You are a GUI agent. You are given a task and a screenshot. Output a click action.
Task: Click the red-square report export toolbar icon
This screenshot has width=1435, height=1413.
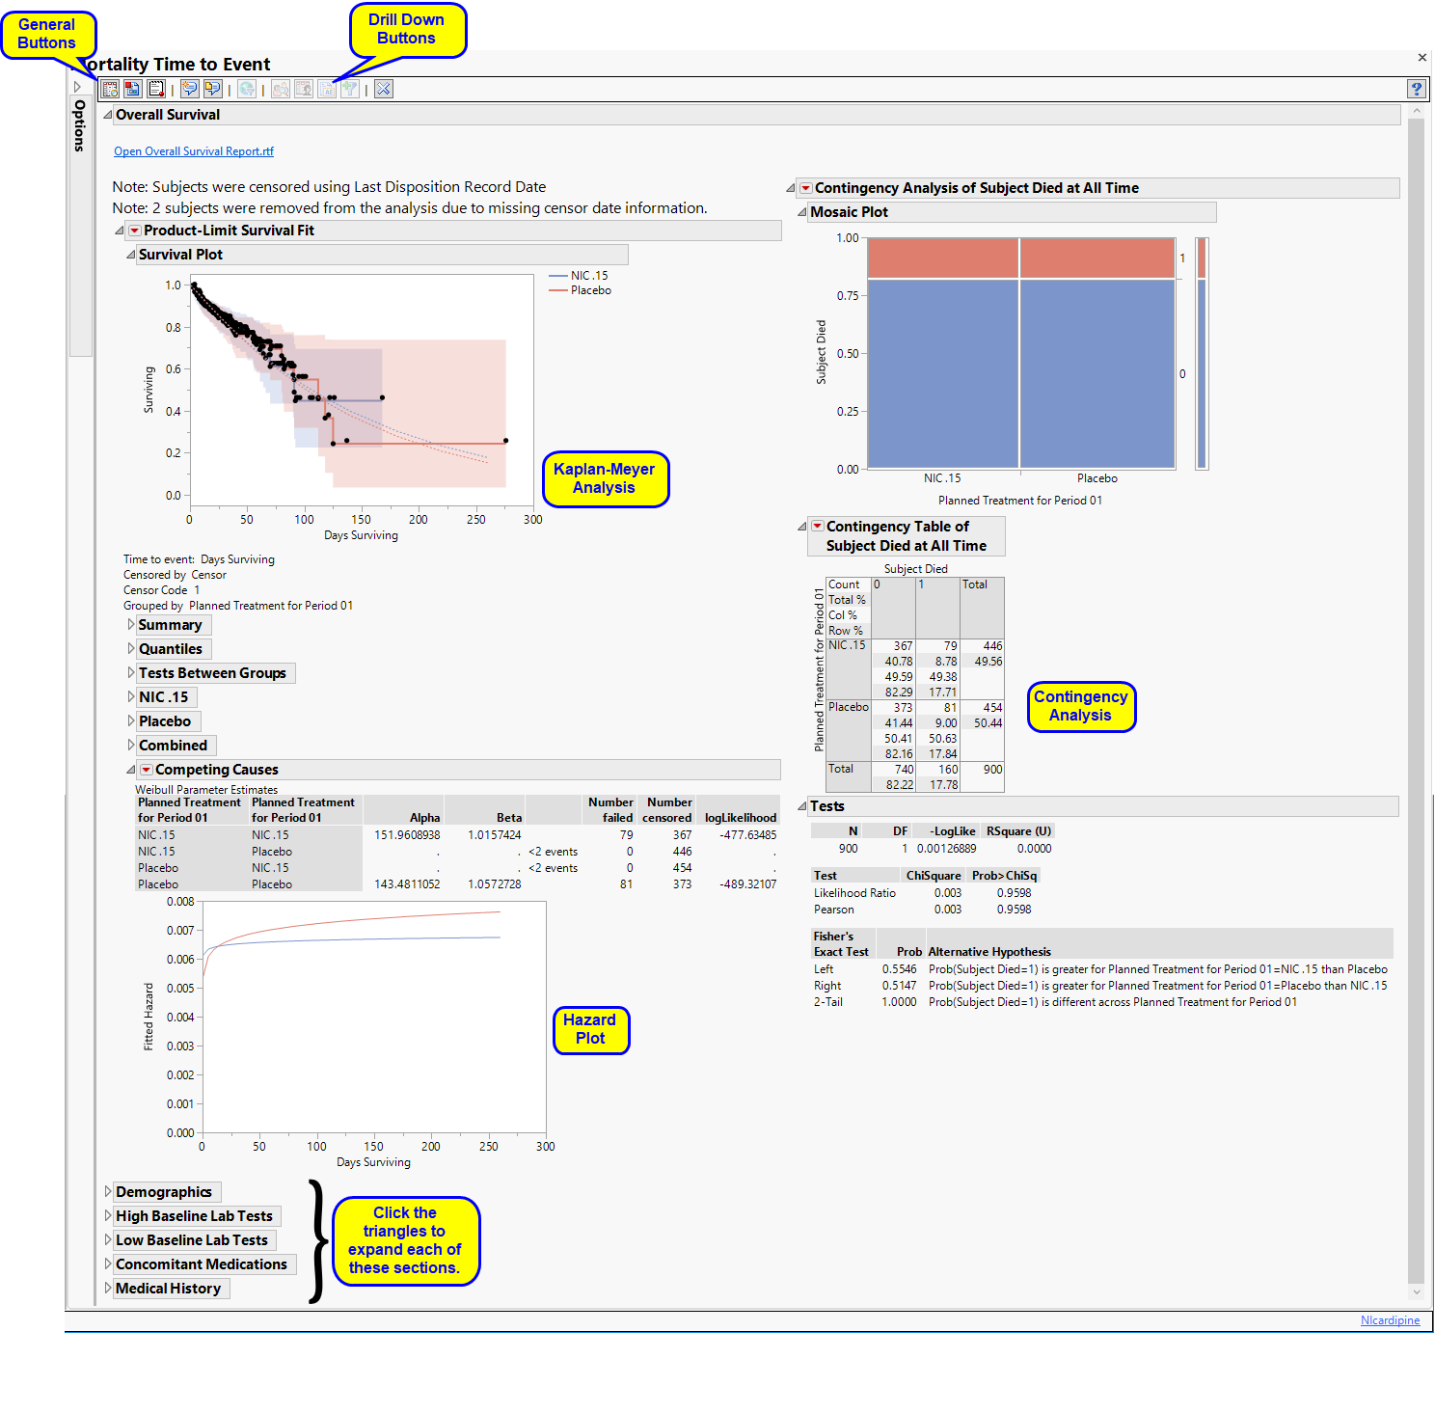[133, 89]
